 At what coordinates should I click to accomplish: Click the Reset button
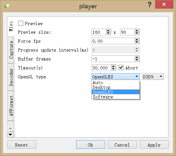(22, 145)
